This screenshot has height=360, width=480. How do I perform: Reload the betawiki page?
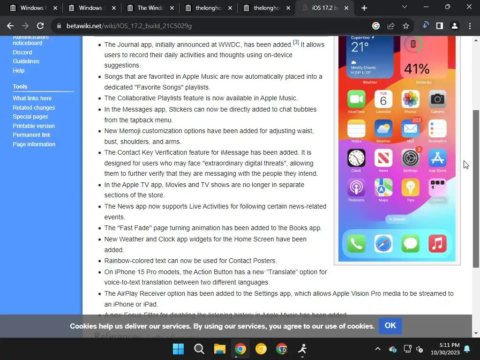click(x=40, y=26)
